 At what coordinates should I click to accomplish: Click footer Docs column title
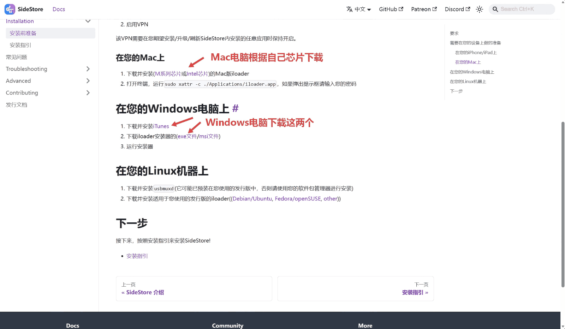tap(72, 325)
